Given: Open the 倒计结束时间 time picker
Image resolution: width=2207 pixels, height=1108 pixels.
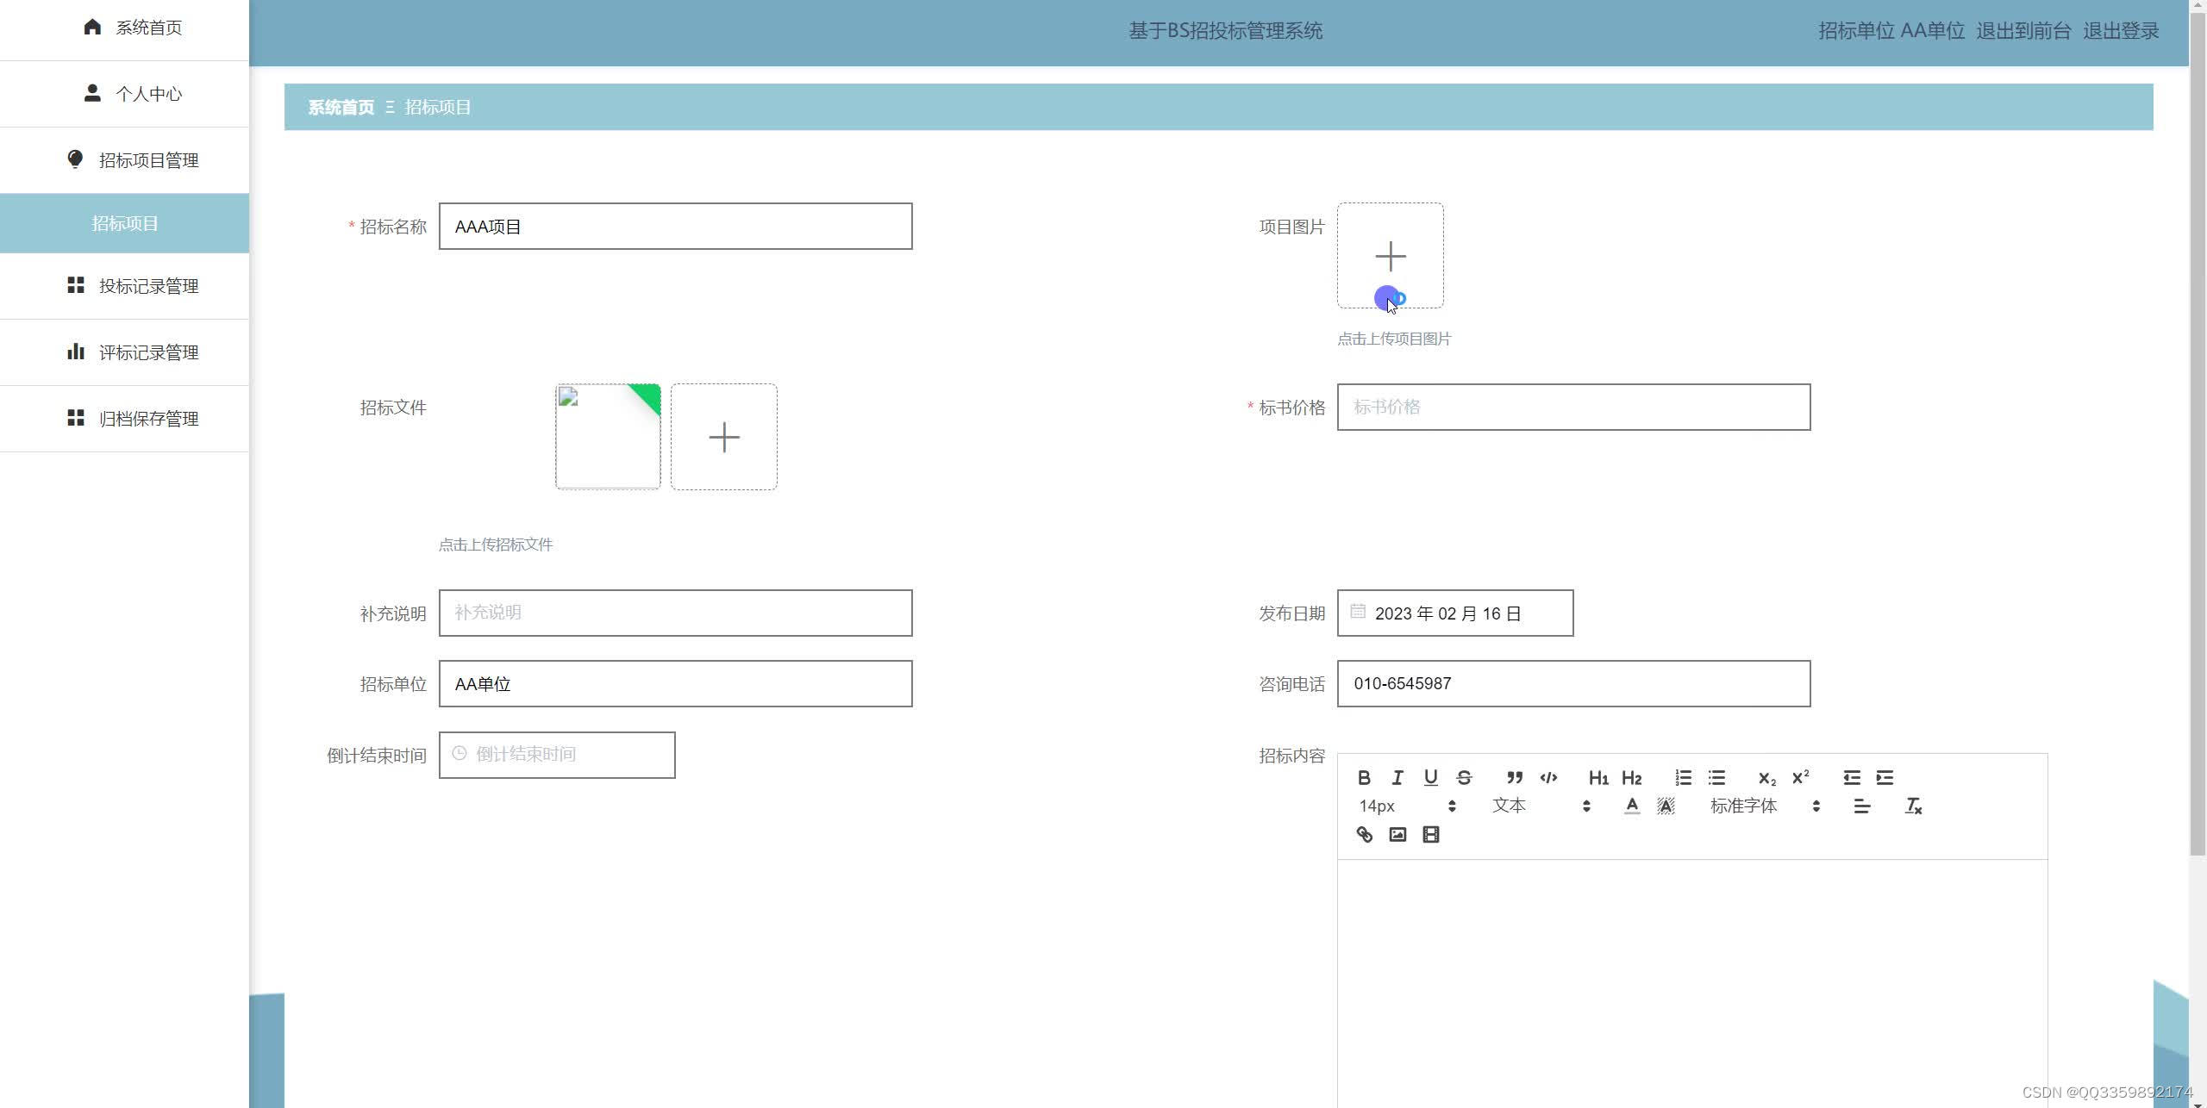Looking at the screenshot, I should tap(557, 756).
